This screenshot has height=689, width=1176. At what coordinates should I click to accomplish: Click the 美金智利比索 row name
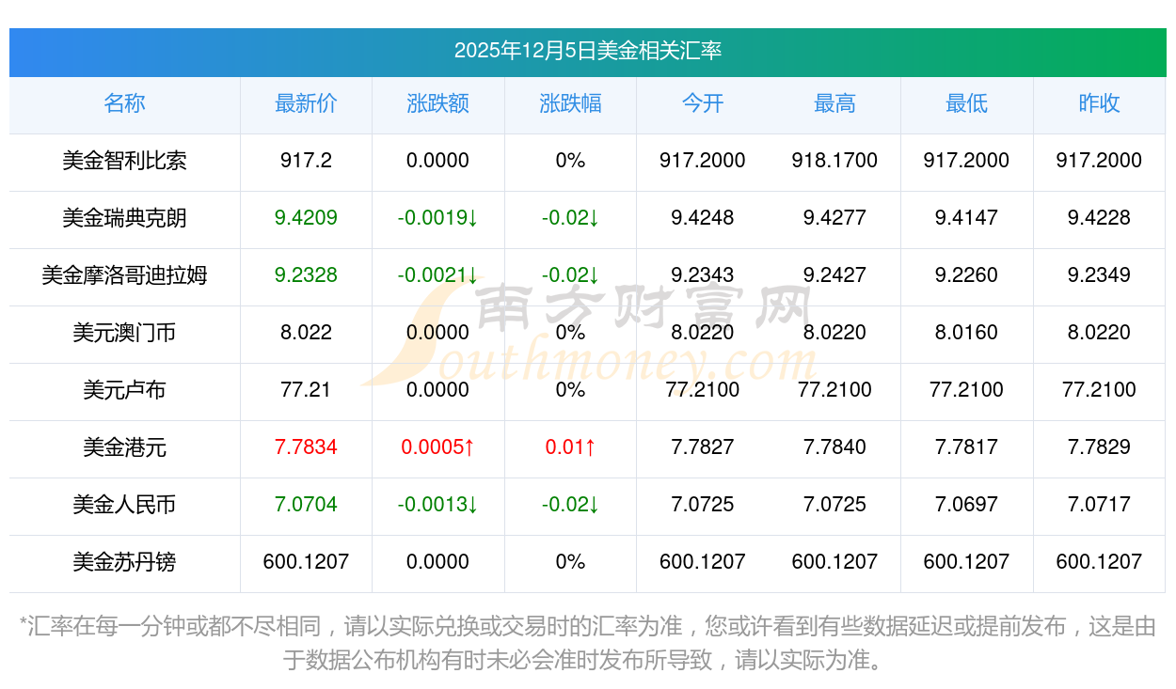click(x=124, y=161)
